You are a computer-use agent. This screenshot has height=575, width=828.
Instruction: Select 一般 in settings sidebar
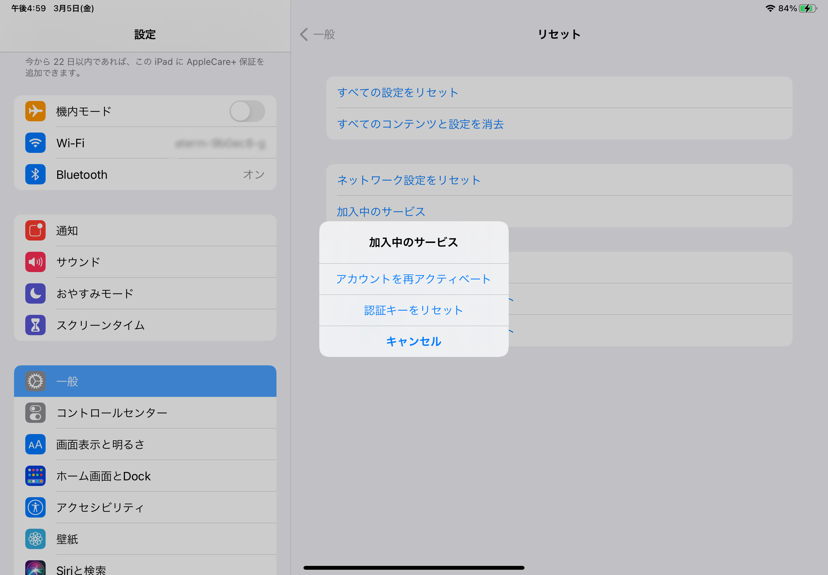point(145,381)
